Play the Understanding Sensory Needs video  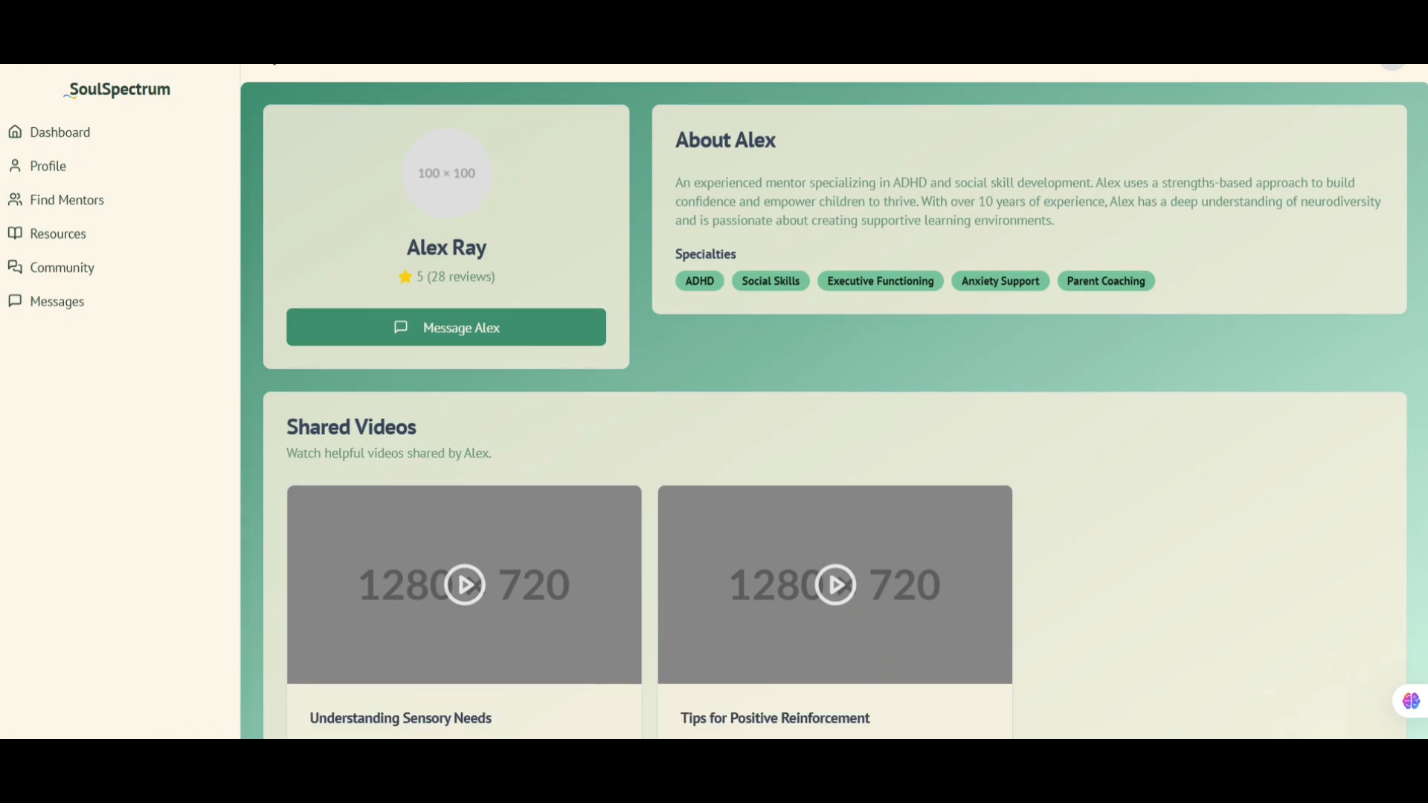coord(465,584)
